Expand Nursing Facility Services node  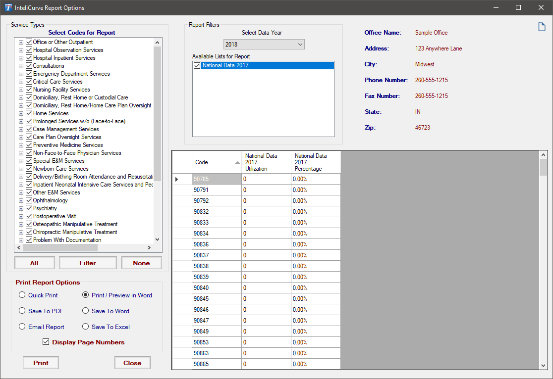pyautogui.click(x=21, y=90)
